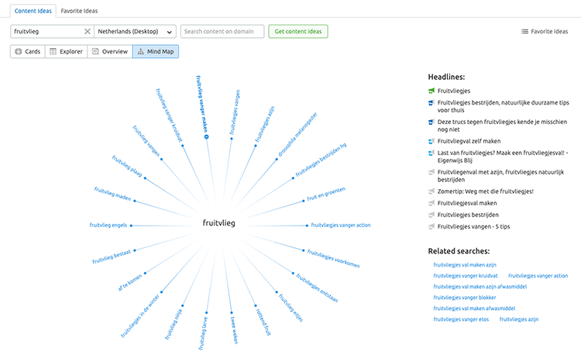581x358 pixels.
Task: Click megaphone icon beside Fruitvliegjes vangen - 5 tips
Action: [x=431, y=226]
